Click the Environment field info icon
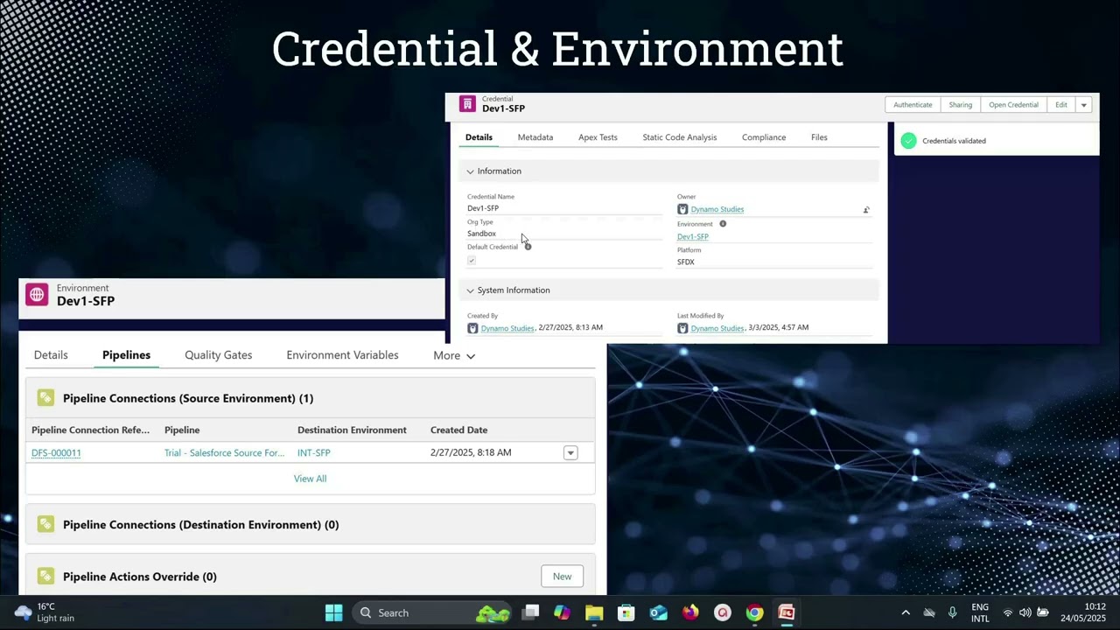Image resolution: width=1120 pixels, height=630 pixels. (723, 224)
